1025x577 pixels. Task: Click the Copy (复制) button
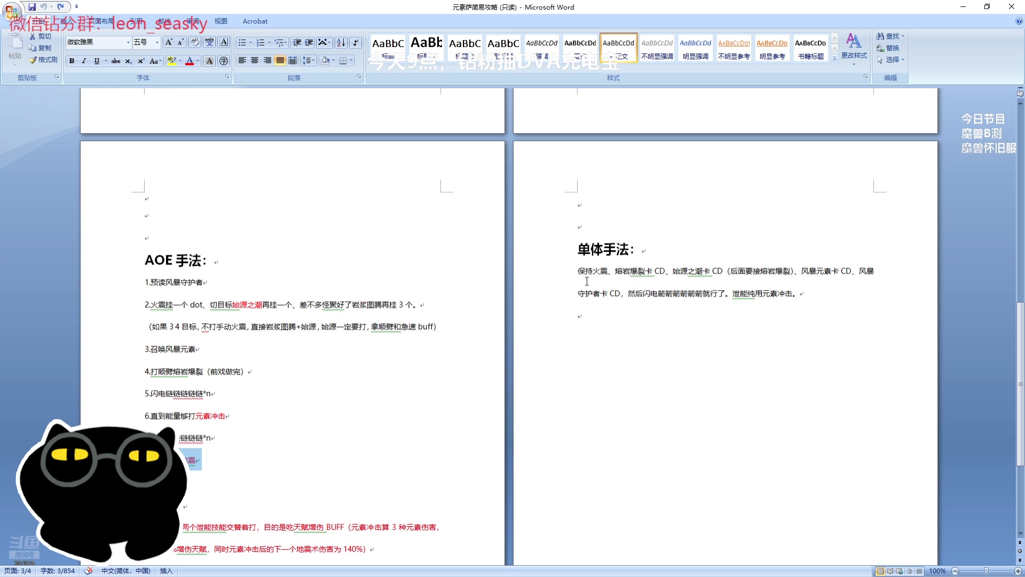tap(40, 48)
